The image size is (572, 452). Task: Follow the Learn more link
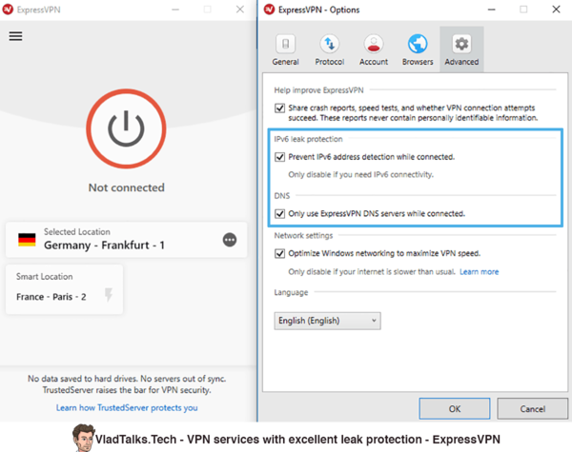[x=479, y=272]
